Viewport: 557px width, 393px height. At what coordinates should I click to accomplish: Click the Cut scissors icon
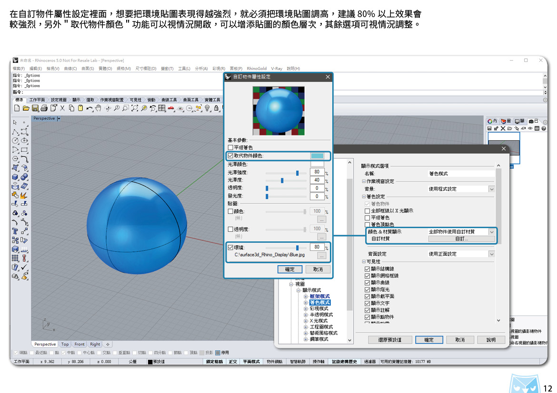[x=62, y=108]
